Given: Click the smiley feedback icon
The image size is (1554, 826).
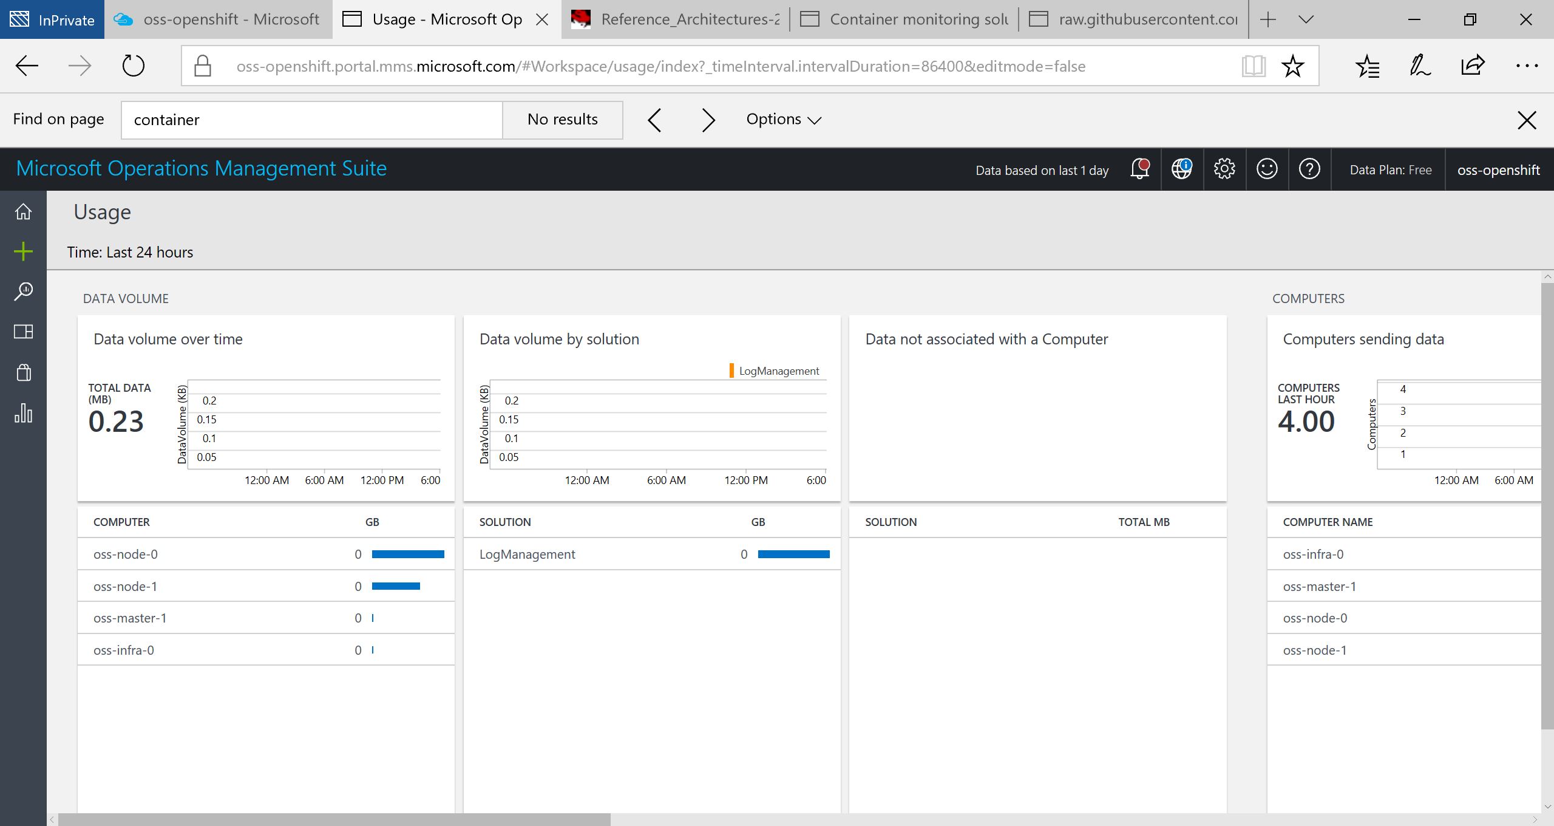Looking at the screenshot, I should (1267, 169).
